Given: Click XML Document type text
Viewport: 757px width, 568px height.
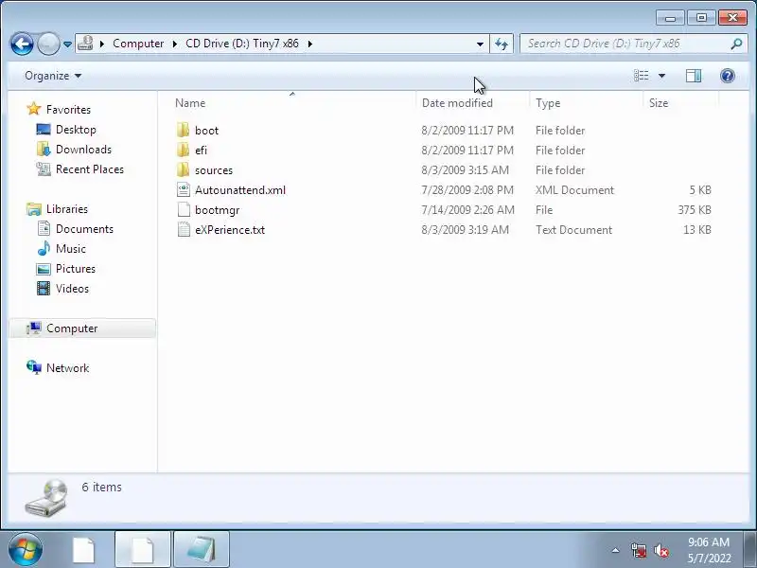Looking at the screenshot, I should click(x=574, y=190).
